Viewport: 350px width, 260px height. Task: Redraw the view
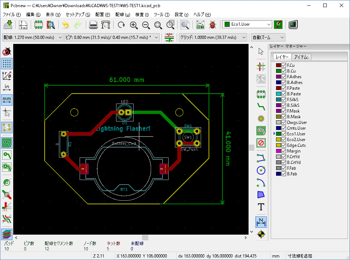click(121, 25)
